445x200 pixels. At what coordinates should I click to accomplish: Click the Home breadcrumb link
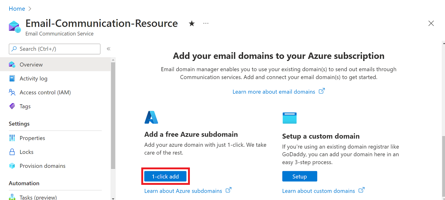point(17,9)
